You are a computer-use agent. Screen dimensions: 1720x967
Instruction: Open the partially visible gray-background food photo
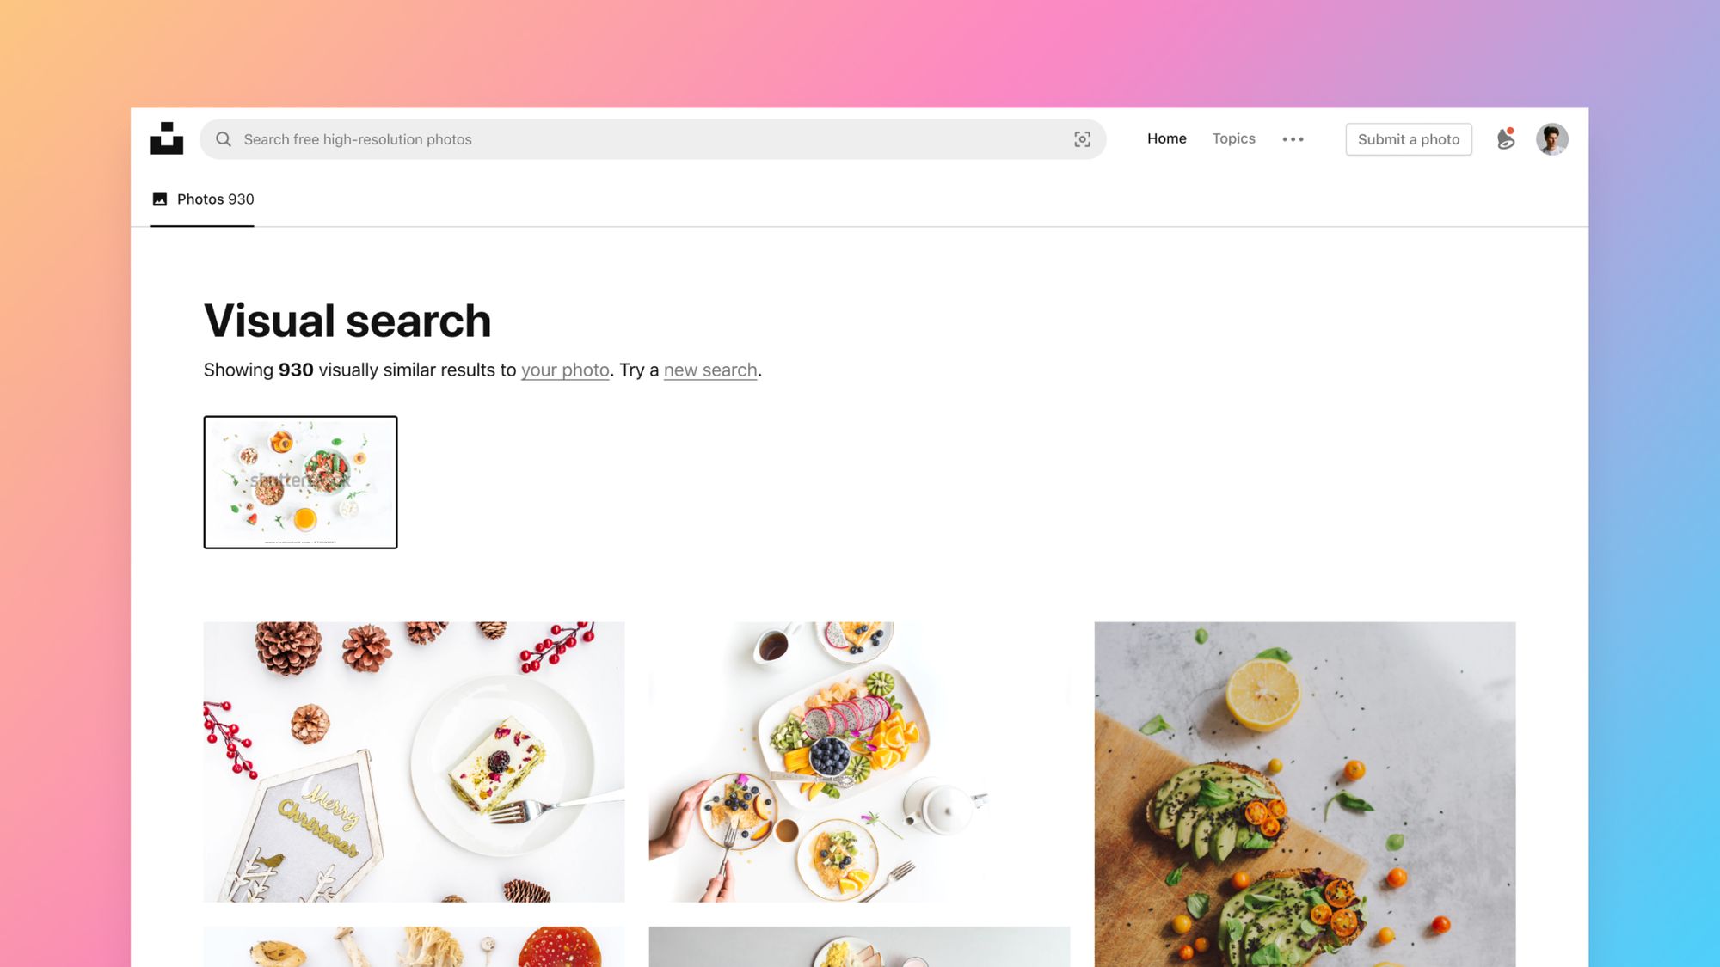[x=859, y=946]
